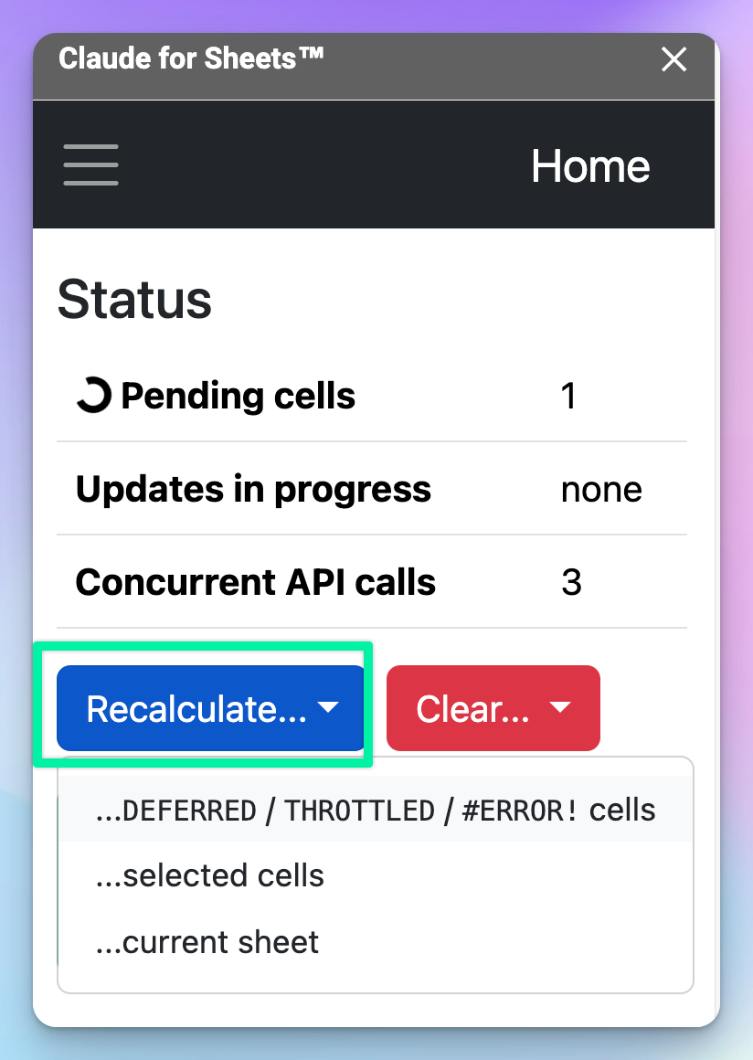Click the empty dark navbar area
The width and height of the screenshot is (753, 1060).
point(320,165)
